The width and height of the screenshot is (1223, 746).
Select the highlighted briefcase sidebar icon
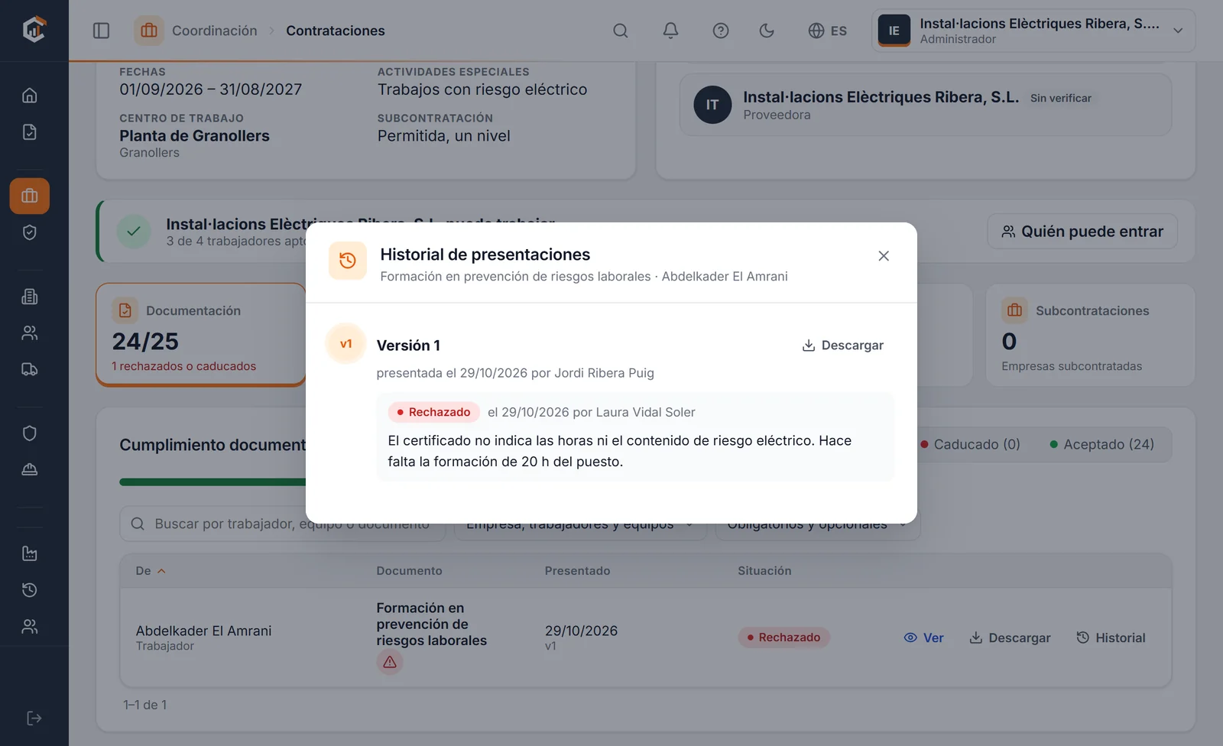[x=30, y=196]
